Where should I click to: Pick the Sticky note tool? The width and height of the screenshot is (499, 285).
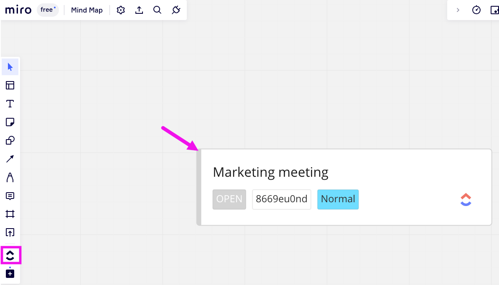click(10, 122)
